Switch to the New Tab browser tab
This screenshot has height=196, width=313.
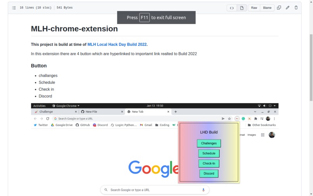[148, 112]
